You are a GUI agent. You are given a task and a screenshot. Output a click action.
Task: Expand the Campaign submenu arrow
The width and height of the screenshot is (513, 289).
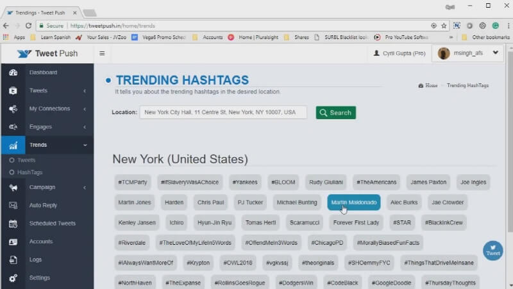point(85,188)
